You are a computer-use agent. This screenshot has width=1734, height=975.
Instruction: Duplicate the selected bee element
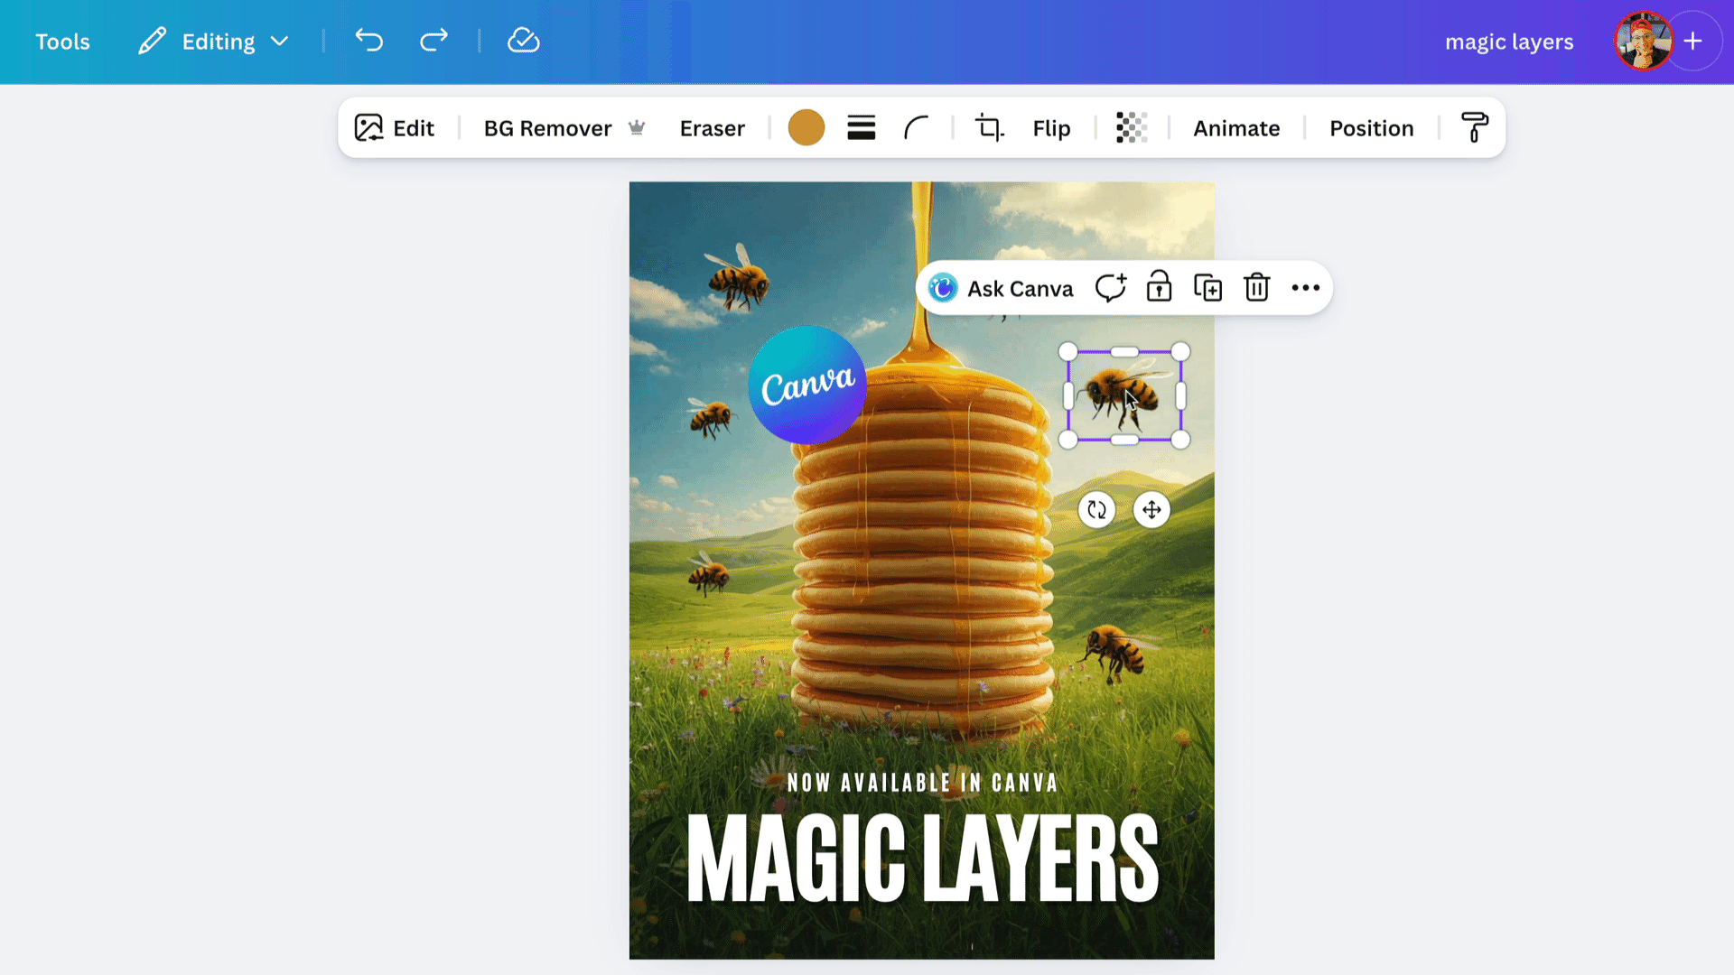point(1207,288)
